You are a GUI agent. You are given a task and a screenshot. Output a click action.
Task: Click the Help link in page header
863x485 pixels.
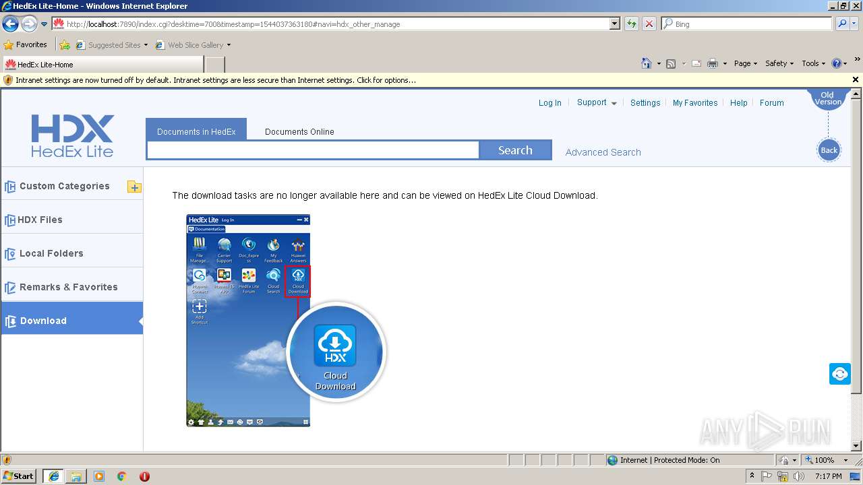click(738, 103)
